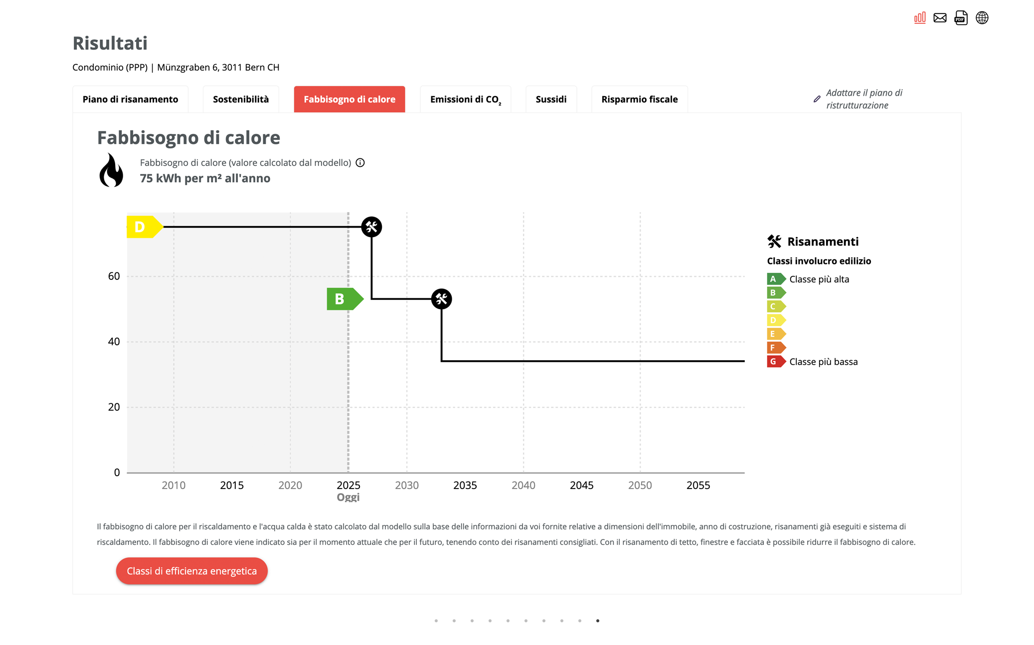The width and height of the screenshot is (1034, 645).
Task: Click the green B class label on chart
Action: (345, 299)
